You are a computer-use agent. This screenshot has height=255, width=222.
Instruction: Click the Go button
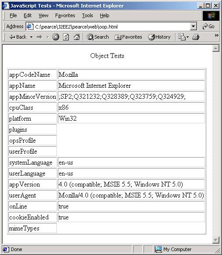(208, 26)
